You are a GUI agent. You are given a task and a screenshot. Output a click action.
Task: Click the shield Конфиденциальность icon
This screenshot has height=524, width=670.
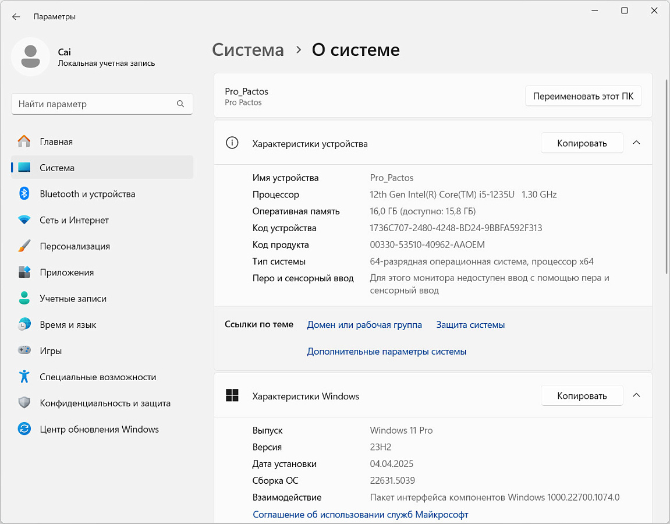click(24, 403)
